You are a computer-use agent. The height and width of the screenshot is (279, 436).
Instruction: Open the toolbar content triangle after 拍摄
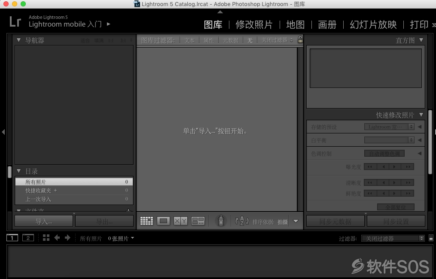296,221
